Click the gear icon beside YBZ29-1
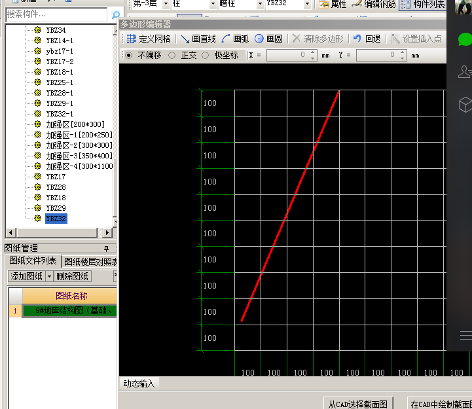472x409 pixels. click(x=37, y=103)
